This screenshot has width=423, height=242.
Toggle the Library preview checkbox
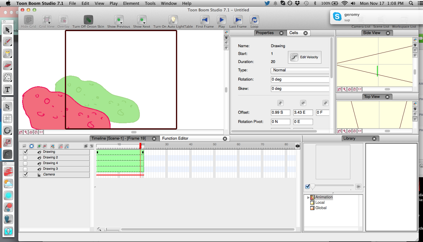[x=307, y=186]
